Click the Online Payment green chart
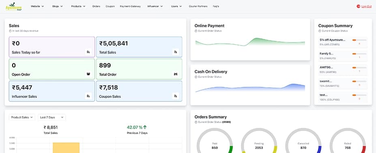This screenshot has width=376, height=153. (x=250, y=42)
